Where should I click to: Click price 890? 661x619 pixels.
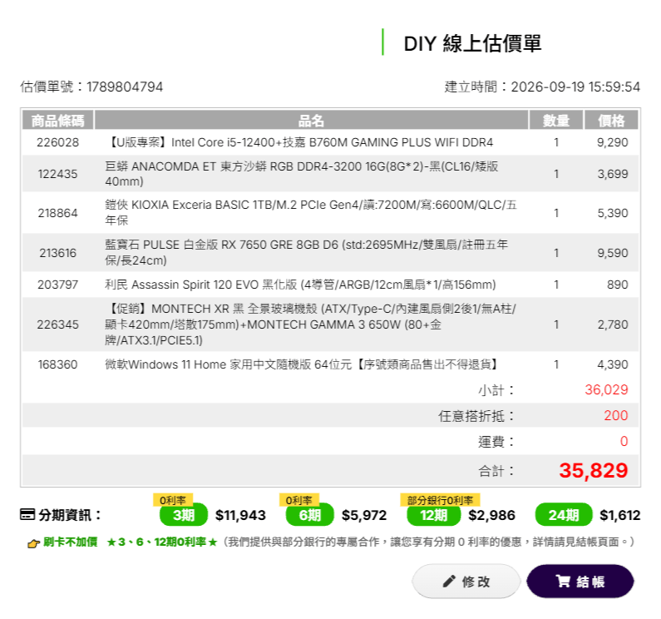point(617,285)
